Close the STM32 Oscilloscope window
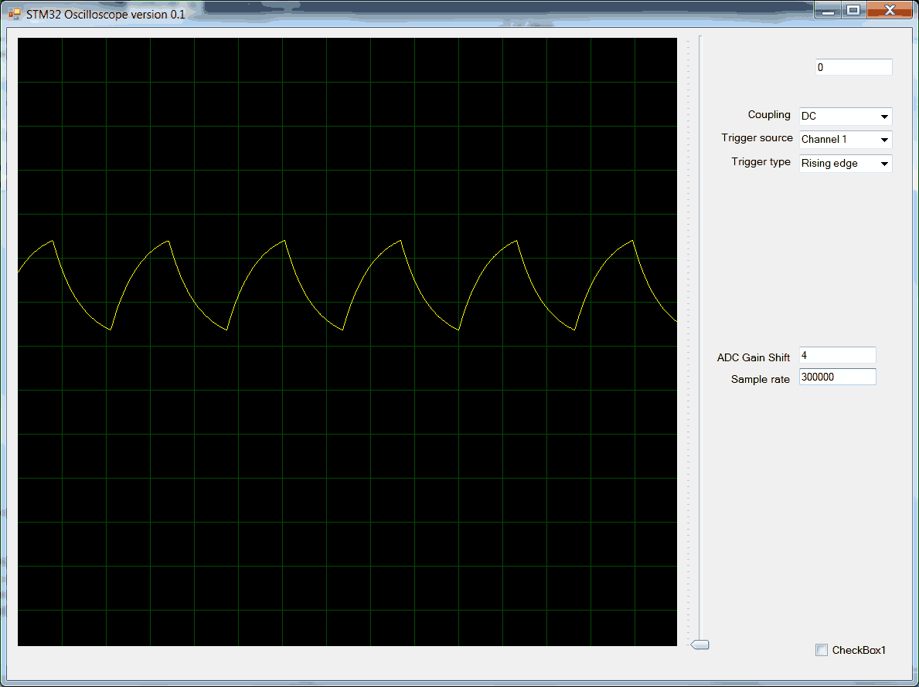The height and width of the screenshot is (687, 919). pos(889,11)
